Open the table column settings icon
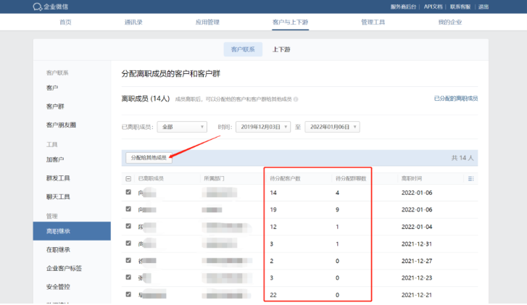 pyautogui.click(x=470, y=178)
